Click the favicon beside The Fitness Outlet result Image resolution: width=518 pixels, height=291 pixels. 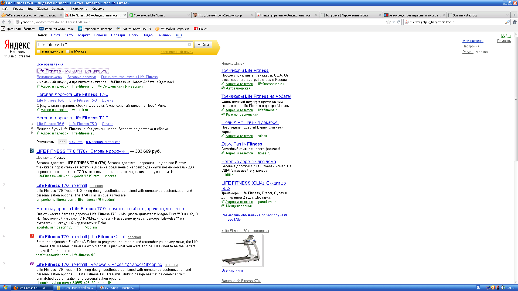(32, 236)
